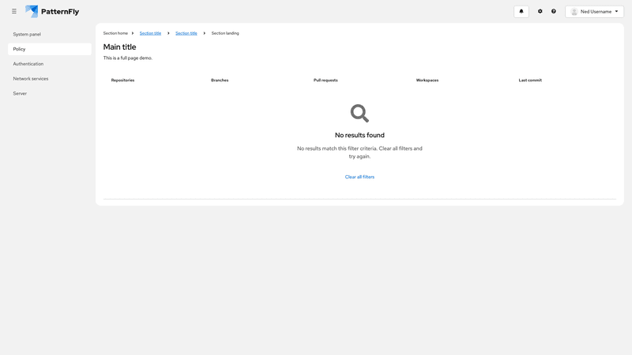Click the PatternFly logo
The width and height of the screenshot is (632, 355).
52,12
